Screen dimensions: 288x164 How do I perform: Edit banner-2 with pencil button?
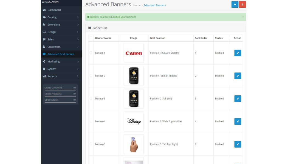point(238,76)
